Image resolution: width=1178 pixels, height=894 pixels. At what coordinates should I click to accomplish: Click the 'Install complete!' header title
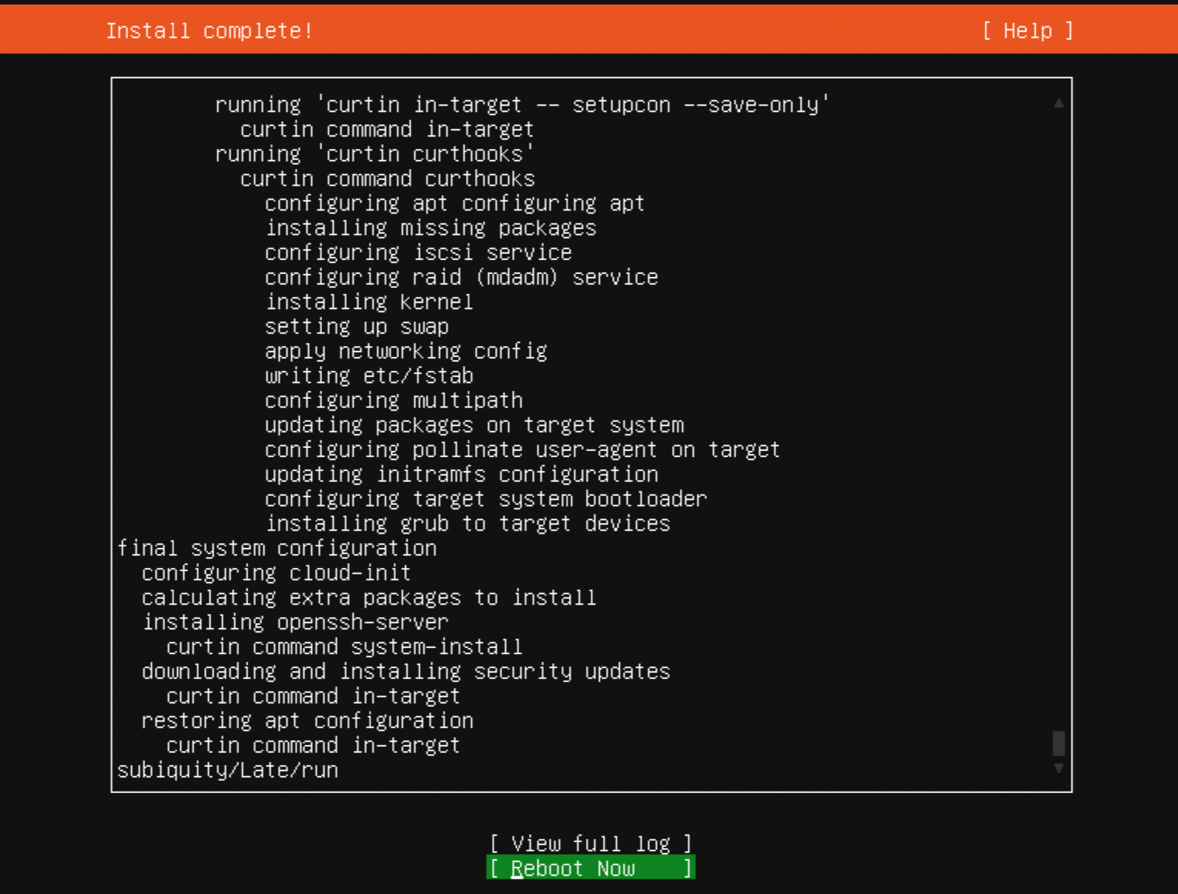coord(209,31)
